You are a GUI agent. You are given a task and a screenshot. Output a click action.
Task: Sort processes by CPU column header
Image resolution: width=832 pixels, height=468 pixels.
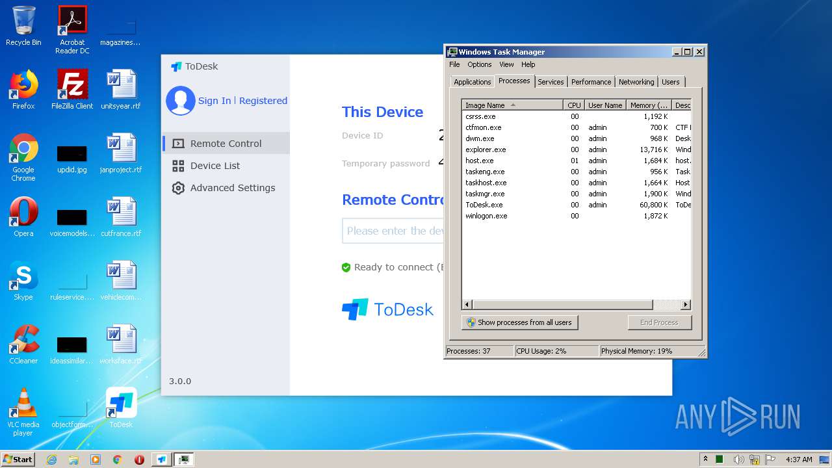click(574, 105)
